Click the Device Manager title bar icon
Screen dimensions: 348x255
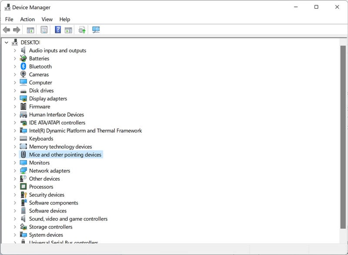click(7, 7)
